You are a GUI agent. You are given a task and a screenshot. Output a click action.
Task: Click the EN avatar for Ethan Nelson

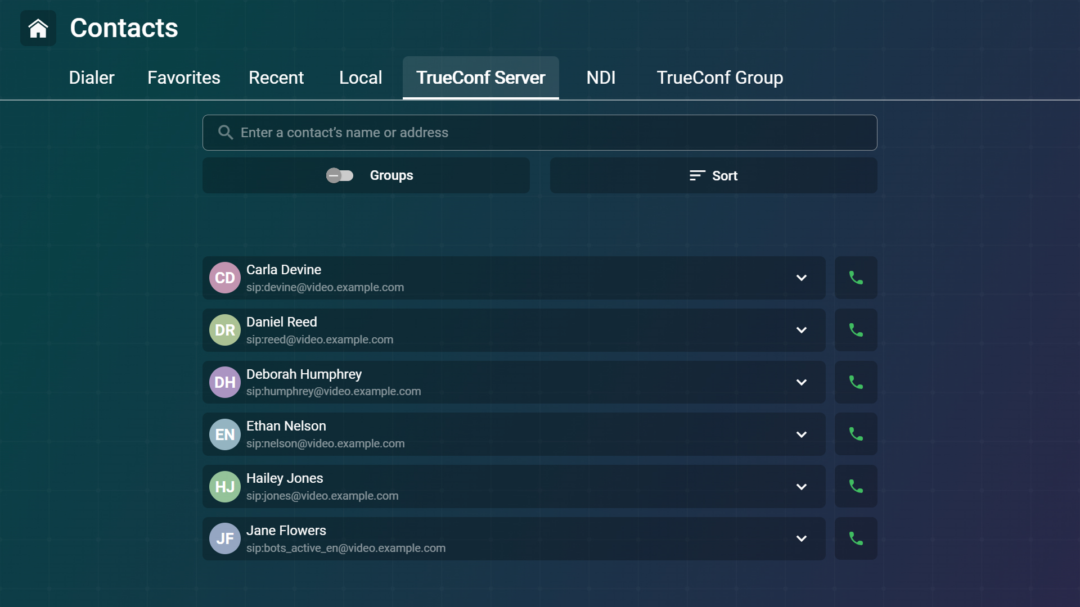point(225,434)
